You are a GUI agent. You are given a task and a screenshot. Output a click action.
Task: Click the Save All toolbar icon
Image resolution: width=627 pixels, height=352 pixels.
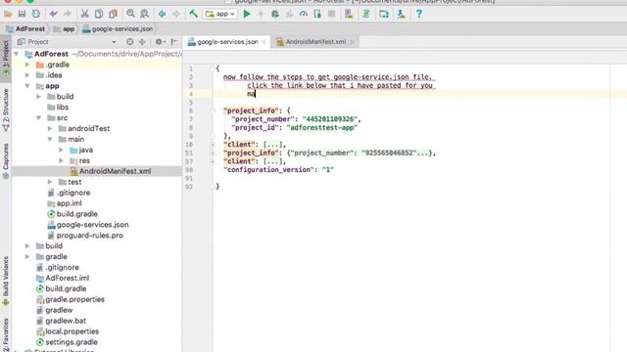(22, 14)
